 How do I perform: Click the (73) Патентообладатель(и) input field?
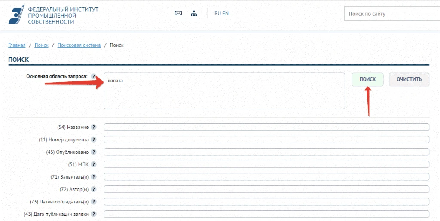pos(266,202)
